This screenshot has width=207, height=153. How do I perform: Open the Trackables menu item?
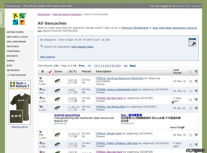click(x=13, y=46)
